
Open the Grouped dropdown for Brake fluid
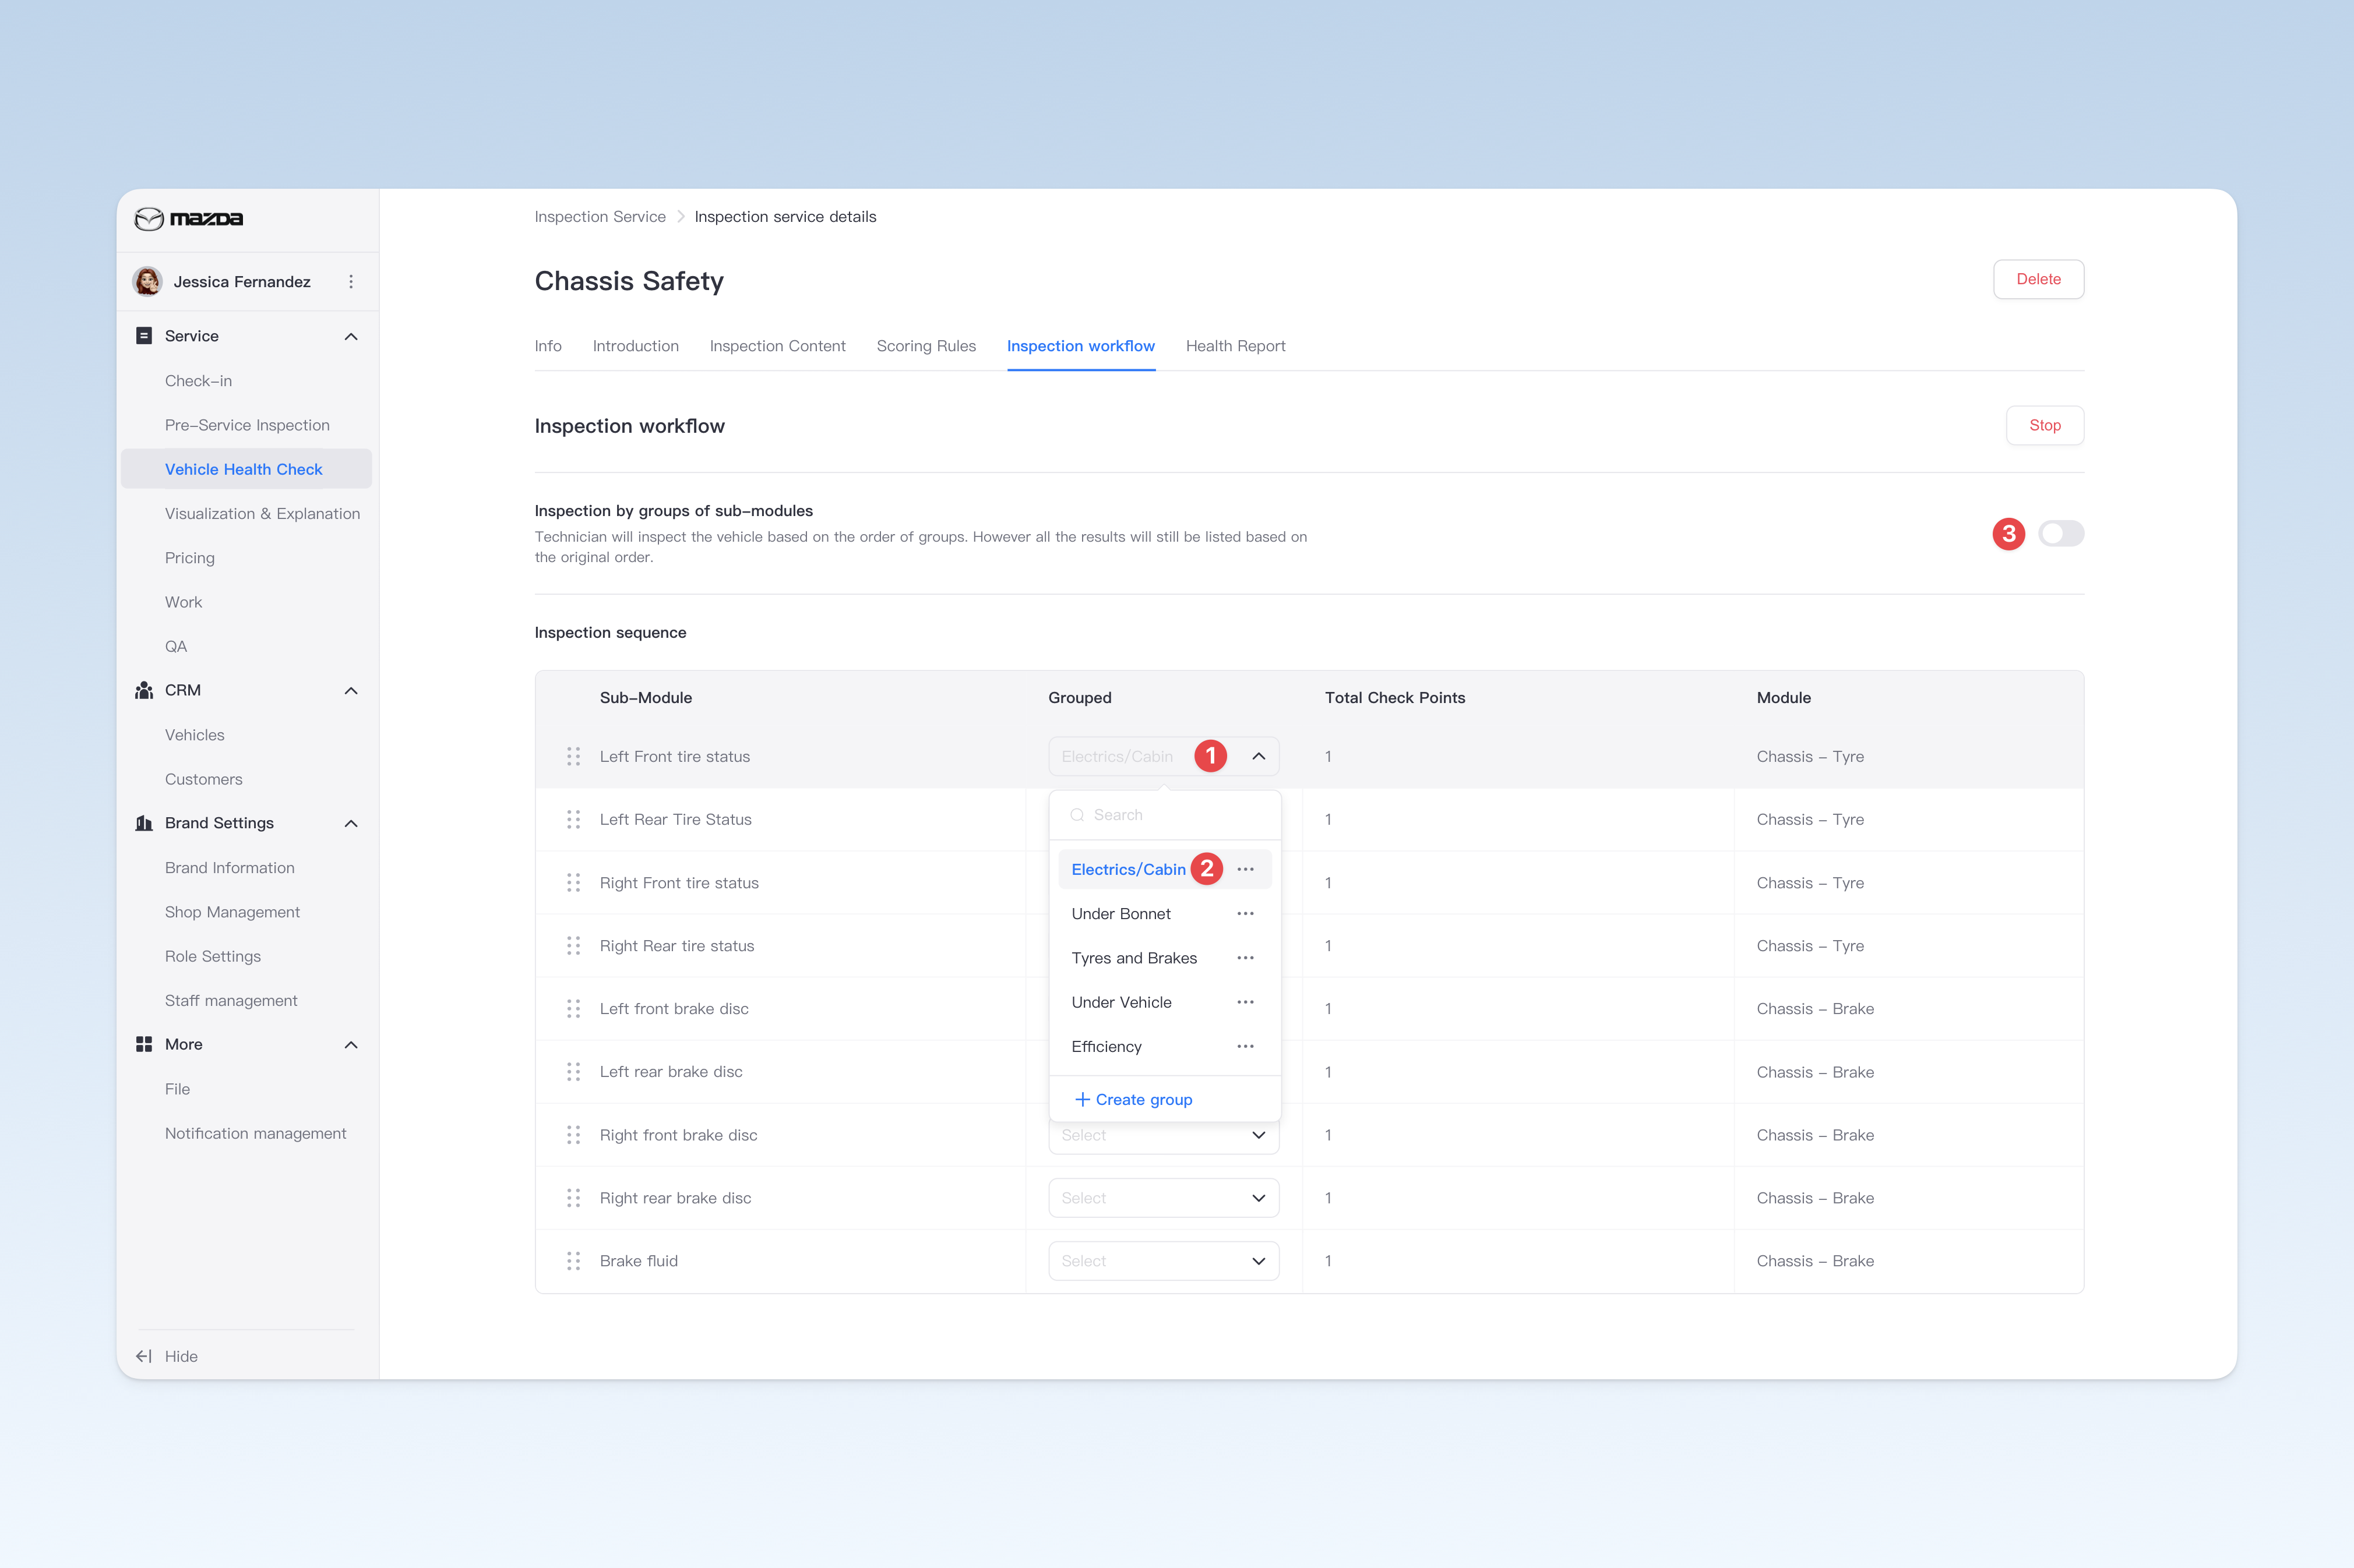[1164, 1260]
